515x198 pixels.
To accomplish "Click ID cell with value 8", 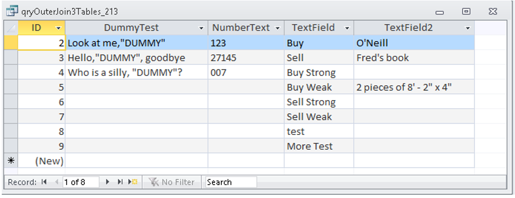I will coord(41,131).
